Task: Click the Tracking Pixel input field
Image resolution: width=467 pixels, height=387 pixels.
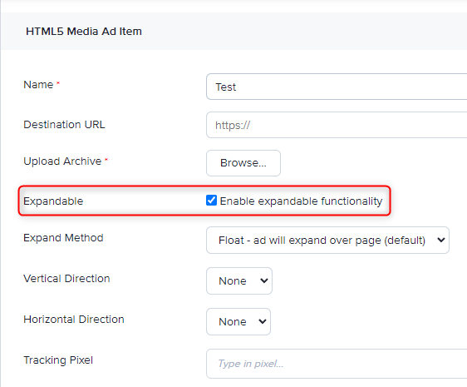Action: tap(337, 364)
